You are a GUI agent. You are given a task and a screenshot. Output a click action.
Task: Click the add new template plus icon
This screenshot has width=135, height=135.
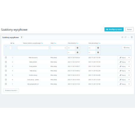click(122, 37)
